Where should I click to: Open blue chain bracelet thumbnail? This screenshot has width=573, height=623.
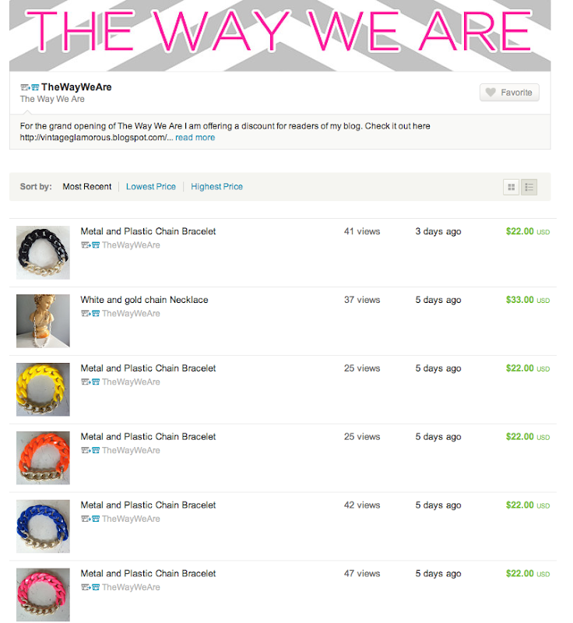tap(43, 526)
